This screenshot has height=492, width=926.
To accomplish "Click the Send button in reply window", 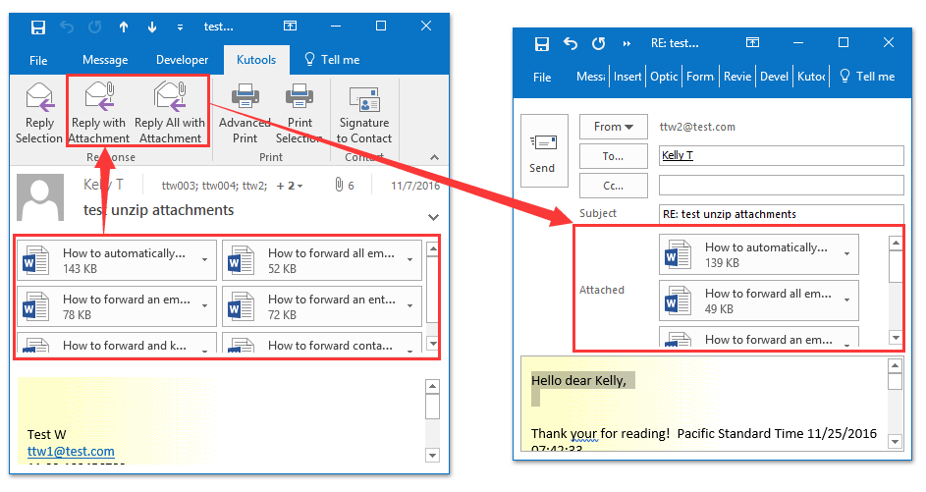I will pyautogui.click(x=542, y=154).
